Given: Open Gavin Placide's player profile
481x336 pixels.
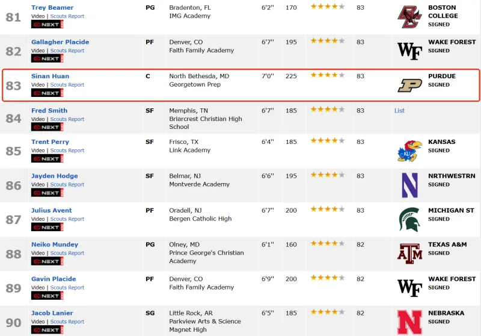Looking at the screenshot, I should 54,279.
